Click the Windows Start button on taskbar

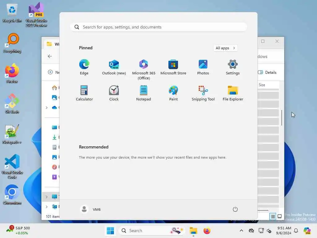(111, 231)
